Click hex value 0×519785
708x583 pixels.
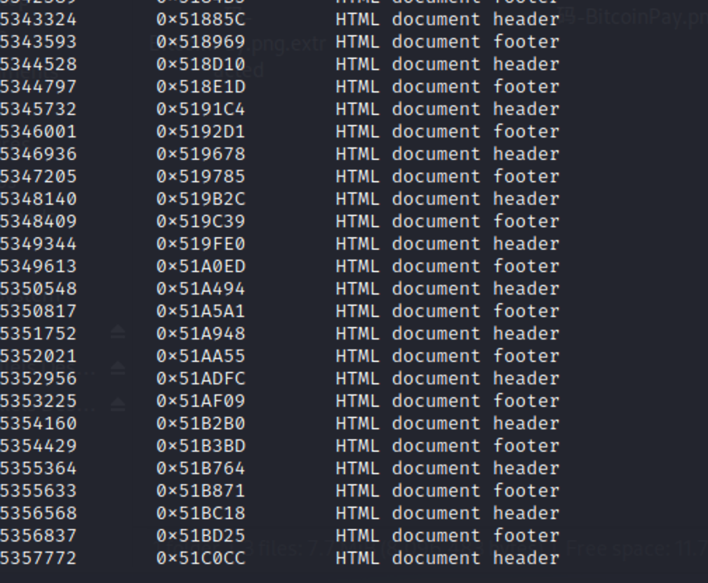tap(200, 176)
